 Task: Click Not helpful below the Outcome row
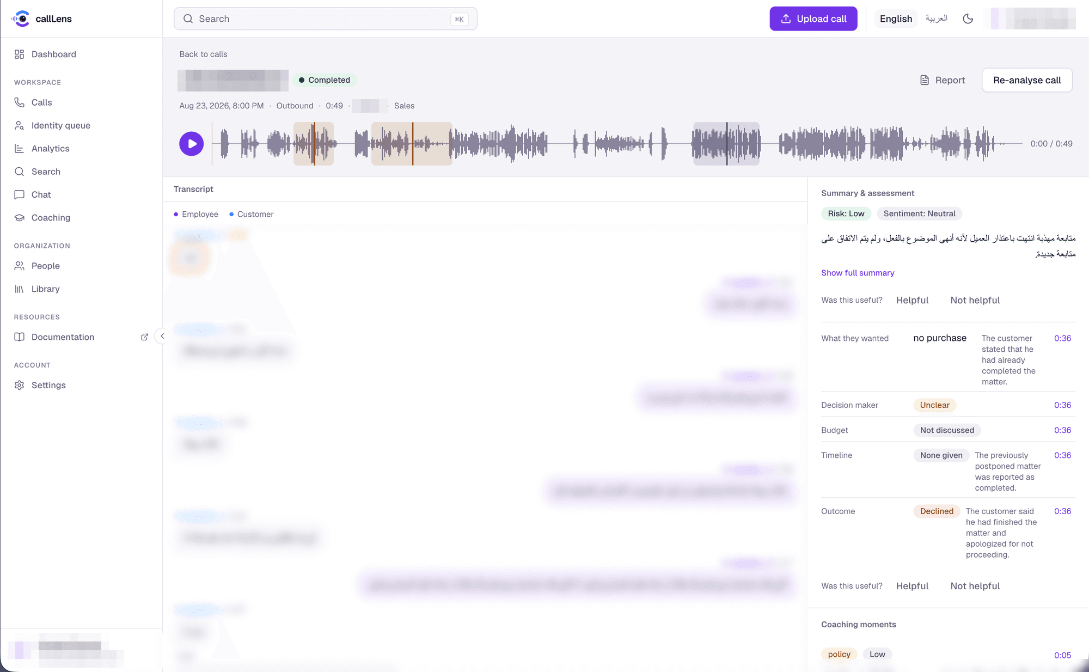pyautogui.click(x=975, y=586)
